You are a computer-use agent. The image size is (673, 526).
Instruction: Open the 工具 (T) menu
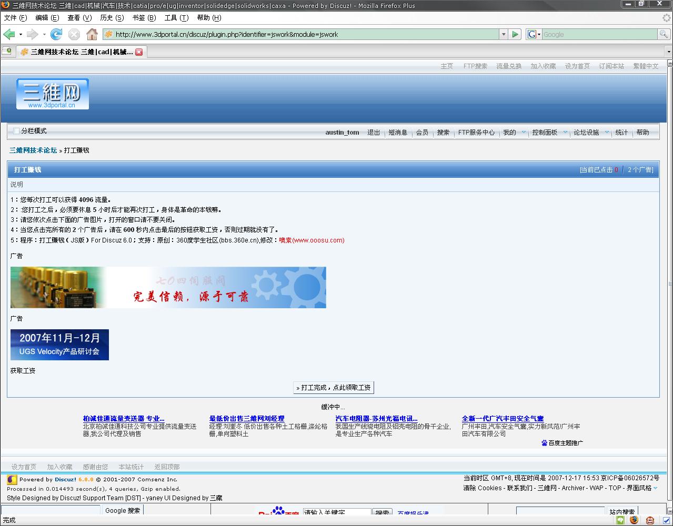[176, 17]
